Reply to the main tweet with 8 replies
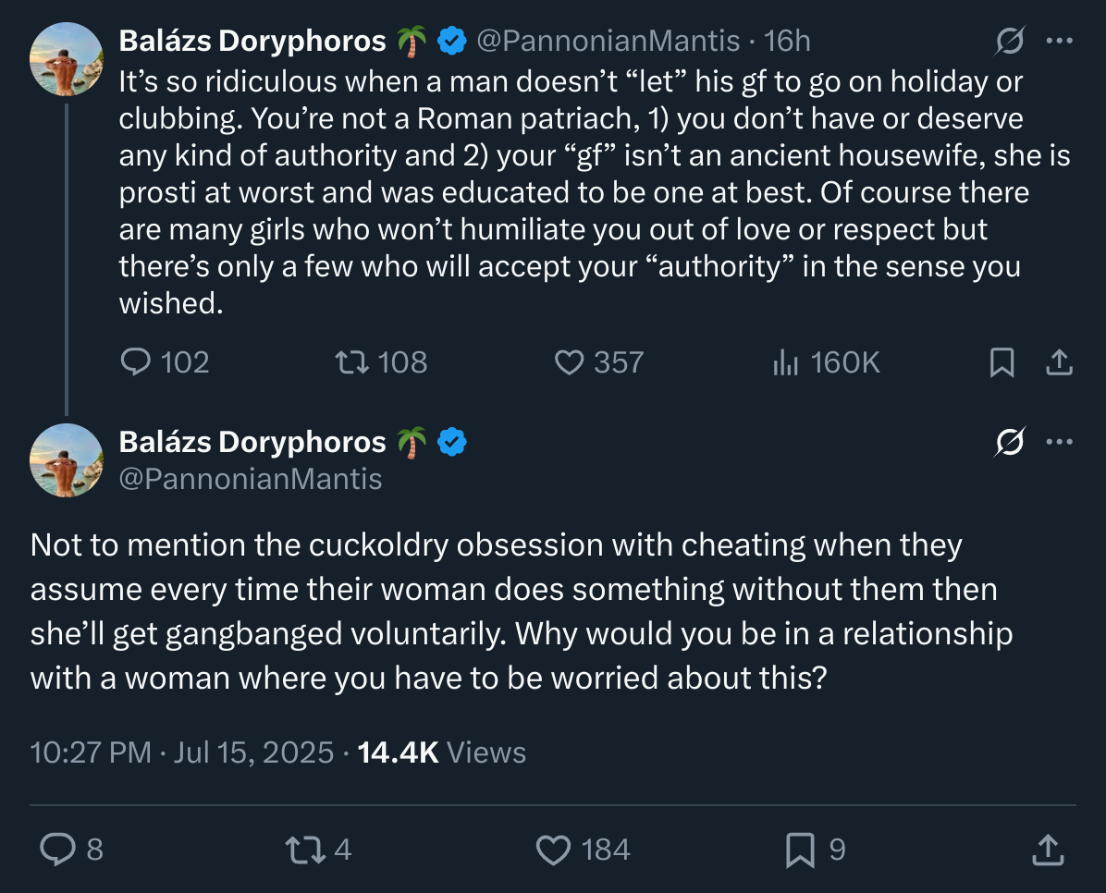 click(59, 849)
